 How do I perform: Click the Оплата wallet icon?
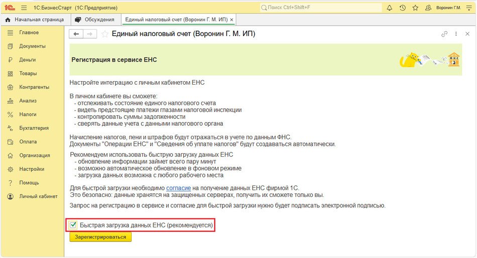[11, 142]
